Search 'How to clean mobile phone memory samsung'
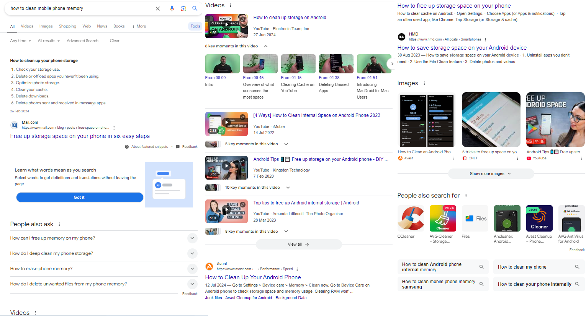This screenshot has height=316, width=586. pos(443,284)
